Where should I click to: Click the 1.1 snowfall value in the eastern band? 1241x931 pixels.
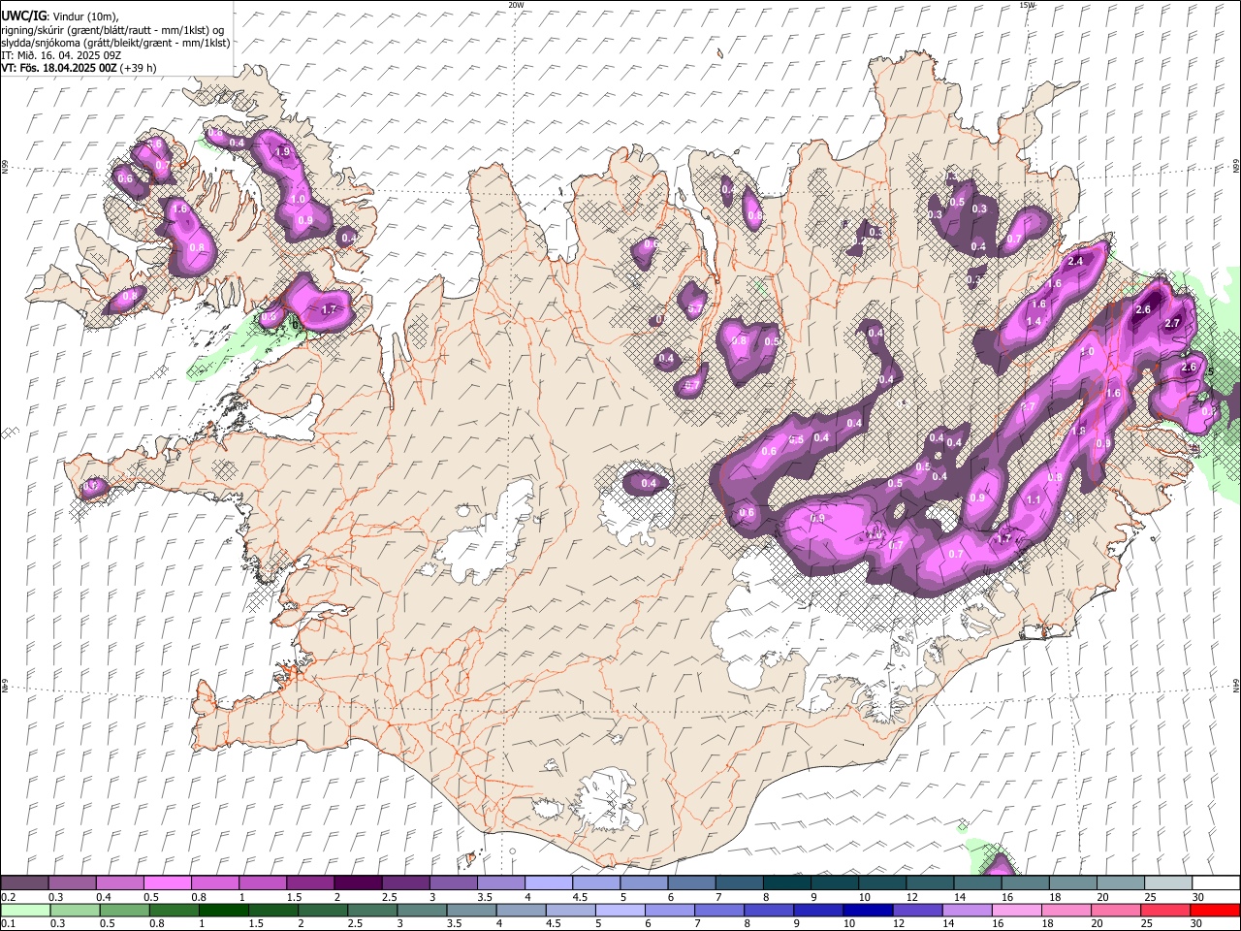(x=1034, y=500)
